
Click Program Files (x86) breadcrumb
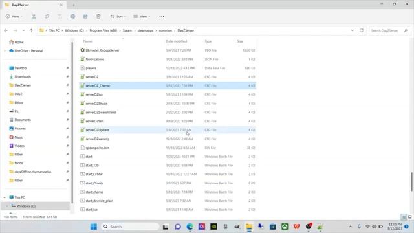coord(103,30)
